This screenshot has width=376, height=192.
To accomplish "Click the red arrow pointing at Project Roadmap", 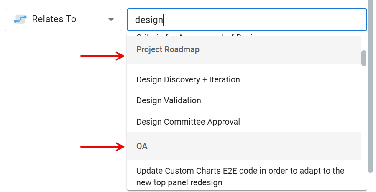I will pyautogui.click(x=103, y=56).
